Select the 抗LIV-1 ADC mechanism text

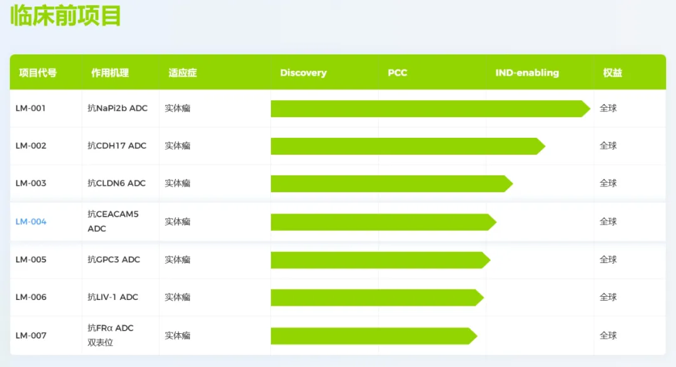pyautogui.click(x=113, y=297)
